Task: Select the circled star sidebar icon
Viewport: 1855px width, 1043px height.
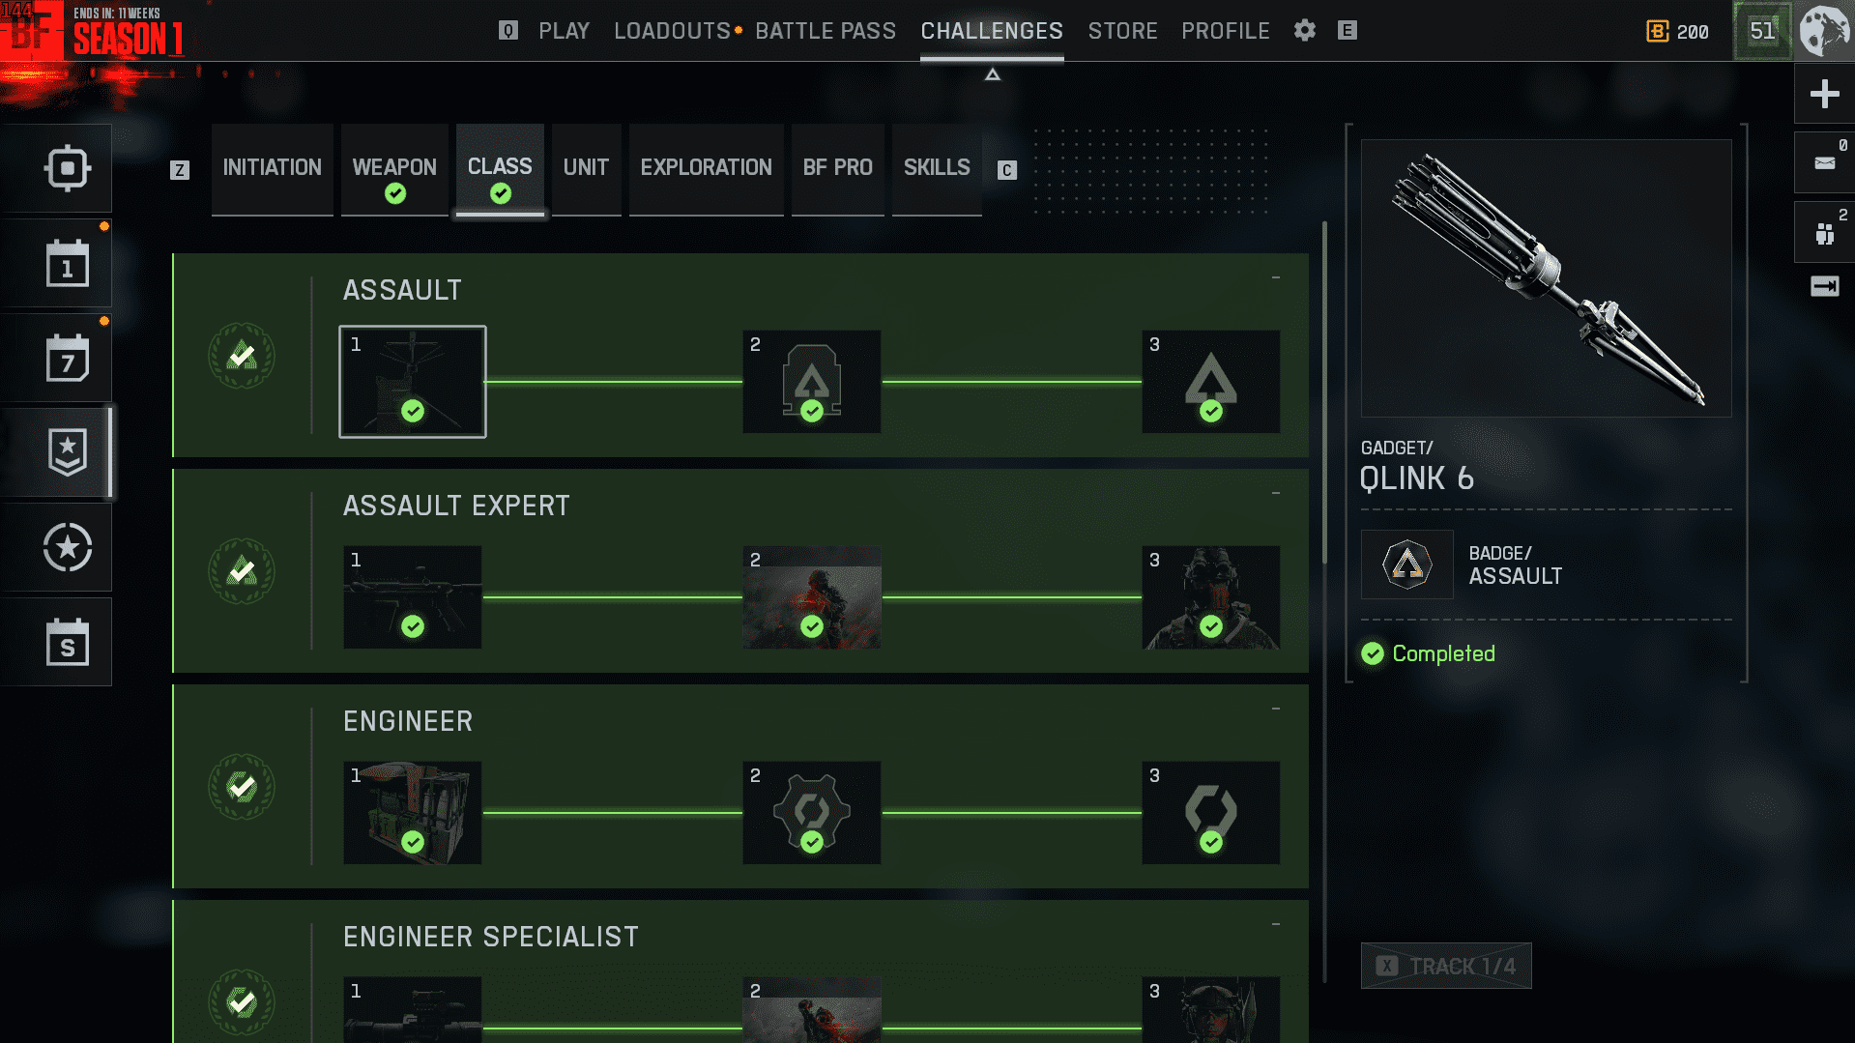Action: tap(67, 548)
